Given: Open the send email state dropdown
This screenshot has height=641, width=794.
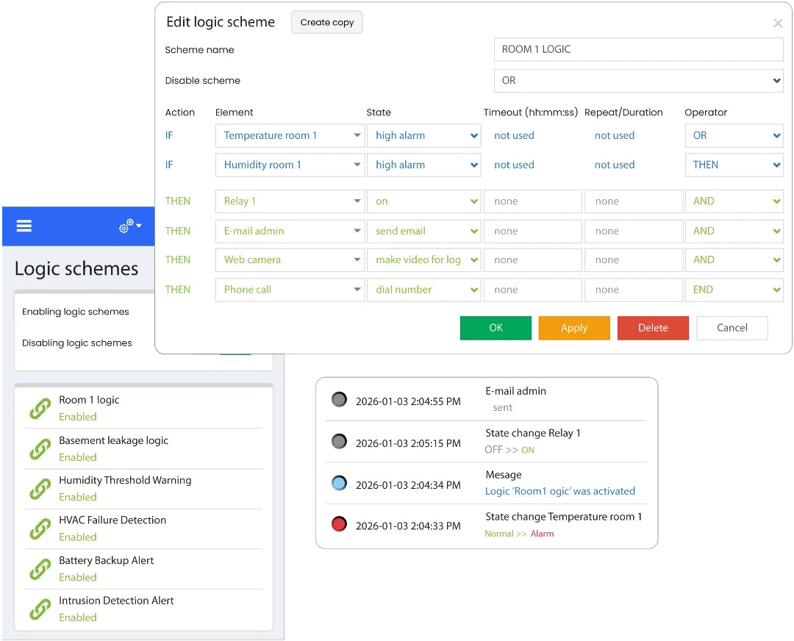Looking at the screenshot, I should (x=424, y=232).
